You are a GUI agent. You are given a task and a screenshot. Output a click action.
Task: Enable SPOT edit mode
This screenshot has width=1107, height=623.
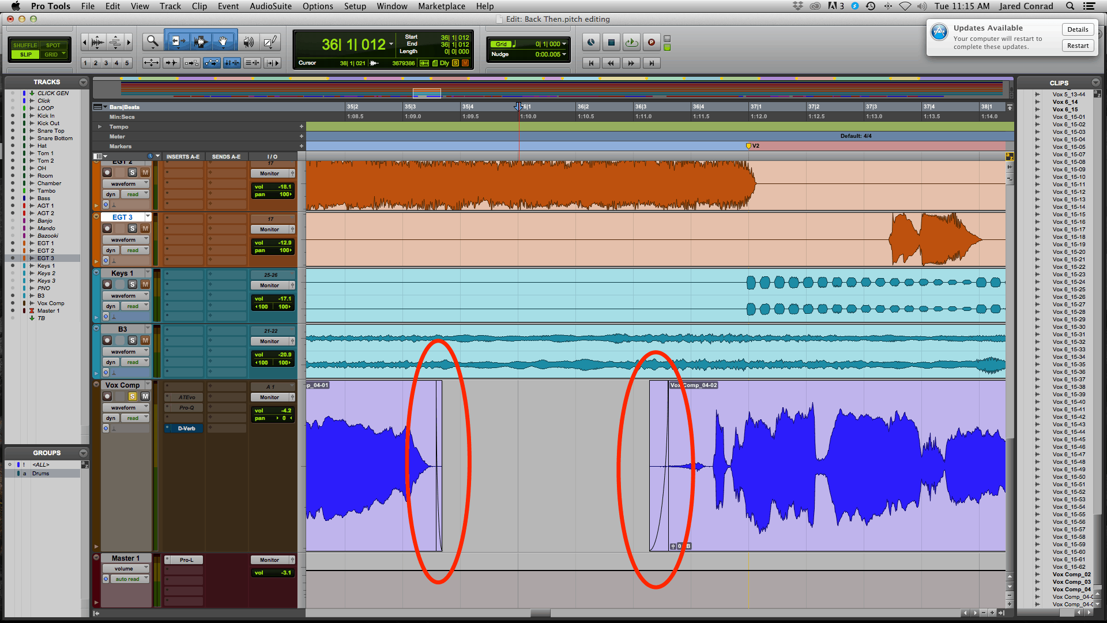53,45
